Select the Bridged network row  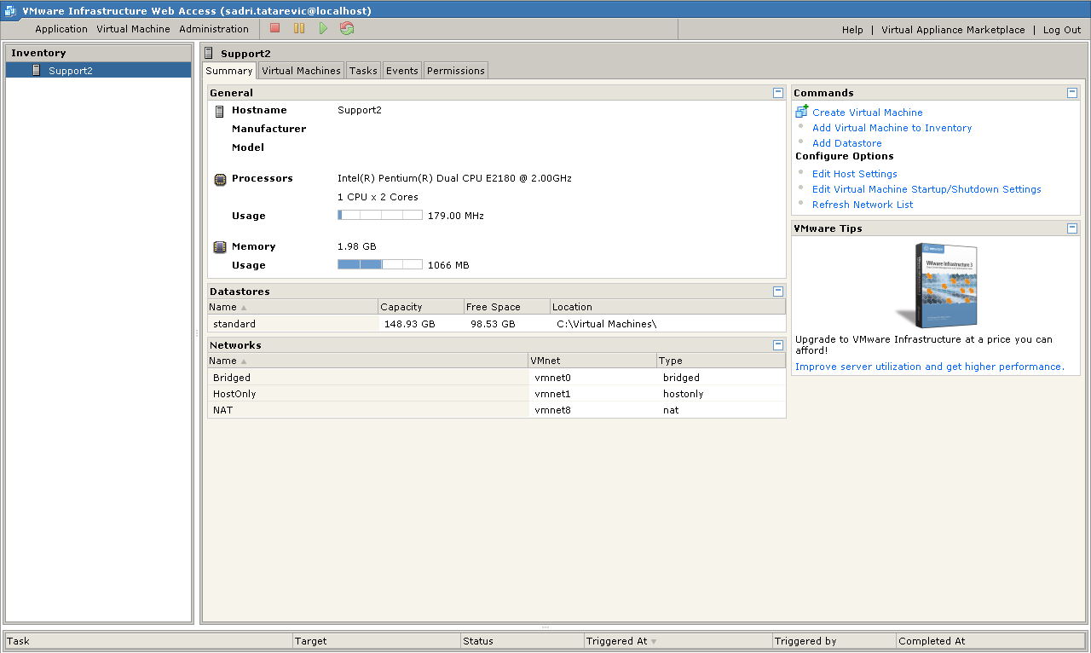tap(496, 378)
